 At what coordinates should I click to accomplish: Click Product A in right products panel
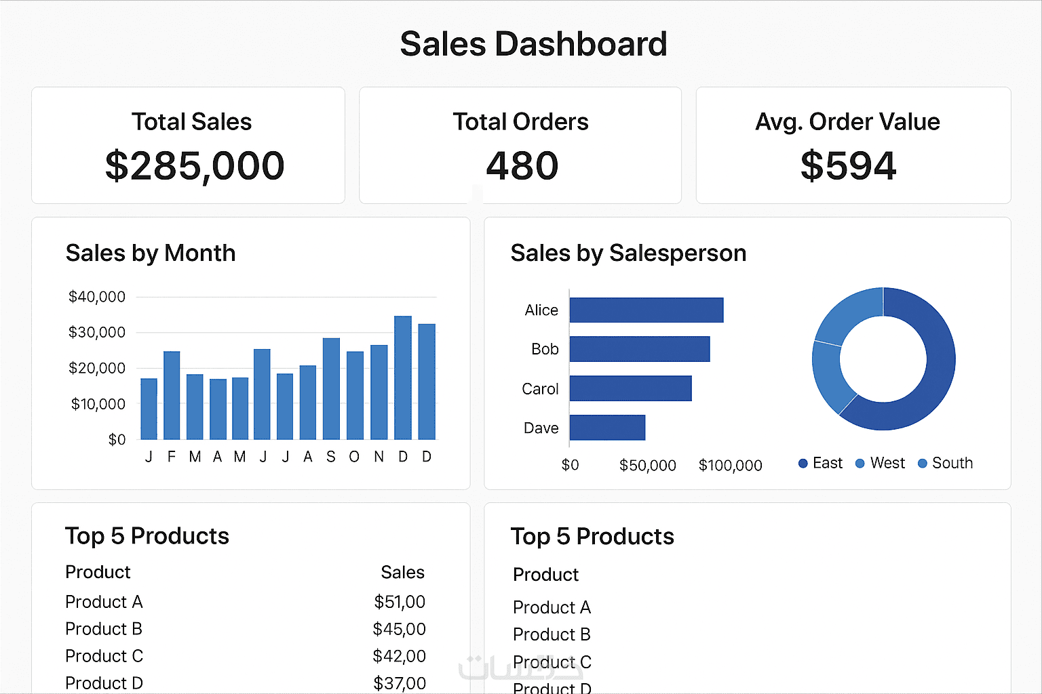[552, 607]
